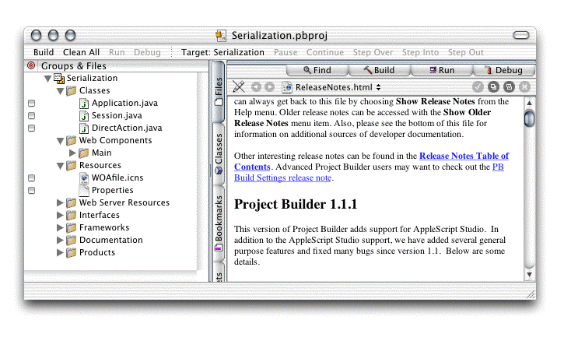571x341 pixels.
Task: Collapse the Resources group
Action: click(x=60, y=165)
